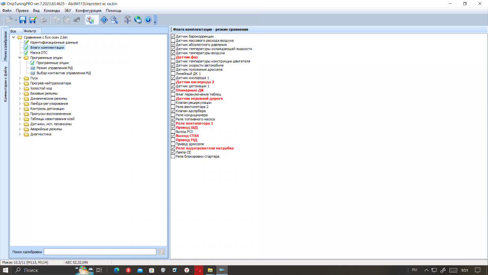Expand the Диагностика tree folder
The width and height of the screenshot is (488, 275).
[x=20, y=134]
